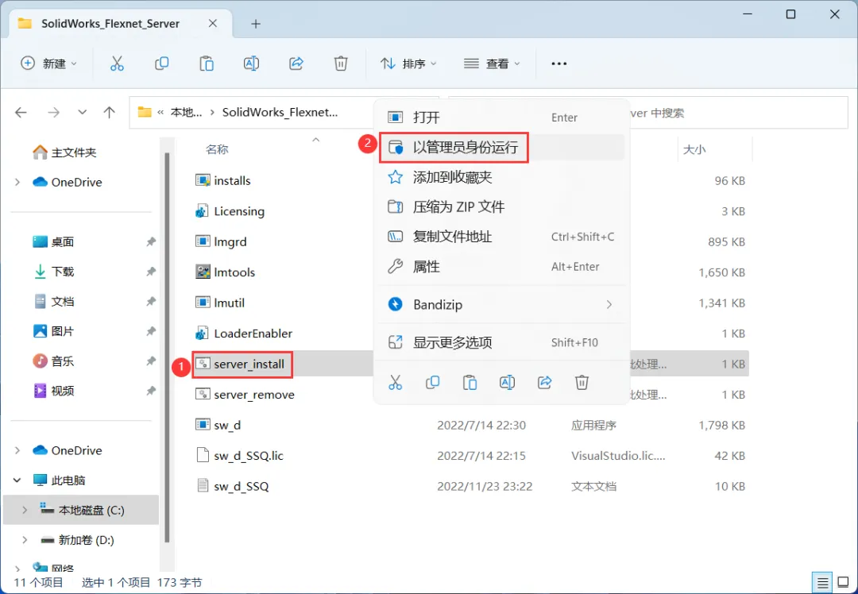Click the Cut icon in the context menu
Screen dimensions: 858x594
pos(395,382)
